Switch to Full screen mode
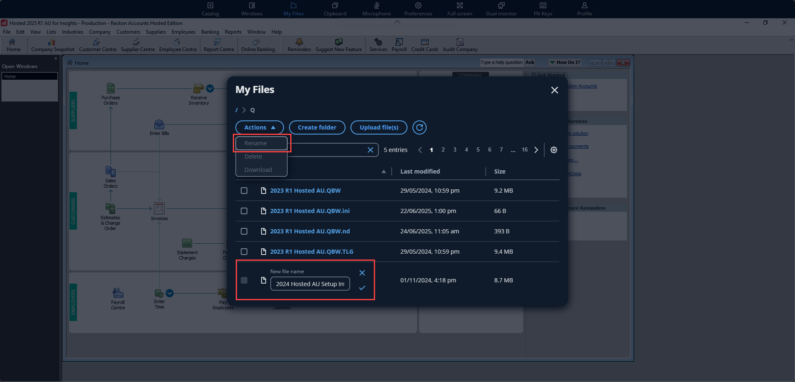The width and height of the screenshot is (795, 382). 460,9
